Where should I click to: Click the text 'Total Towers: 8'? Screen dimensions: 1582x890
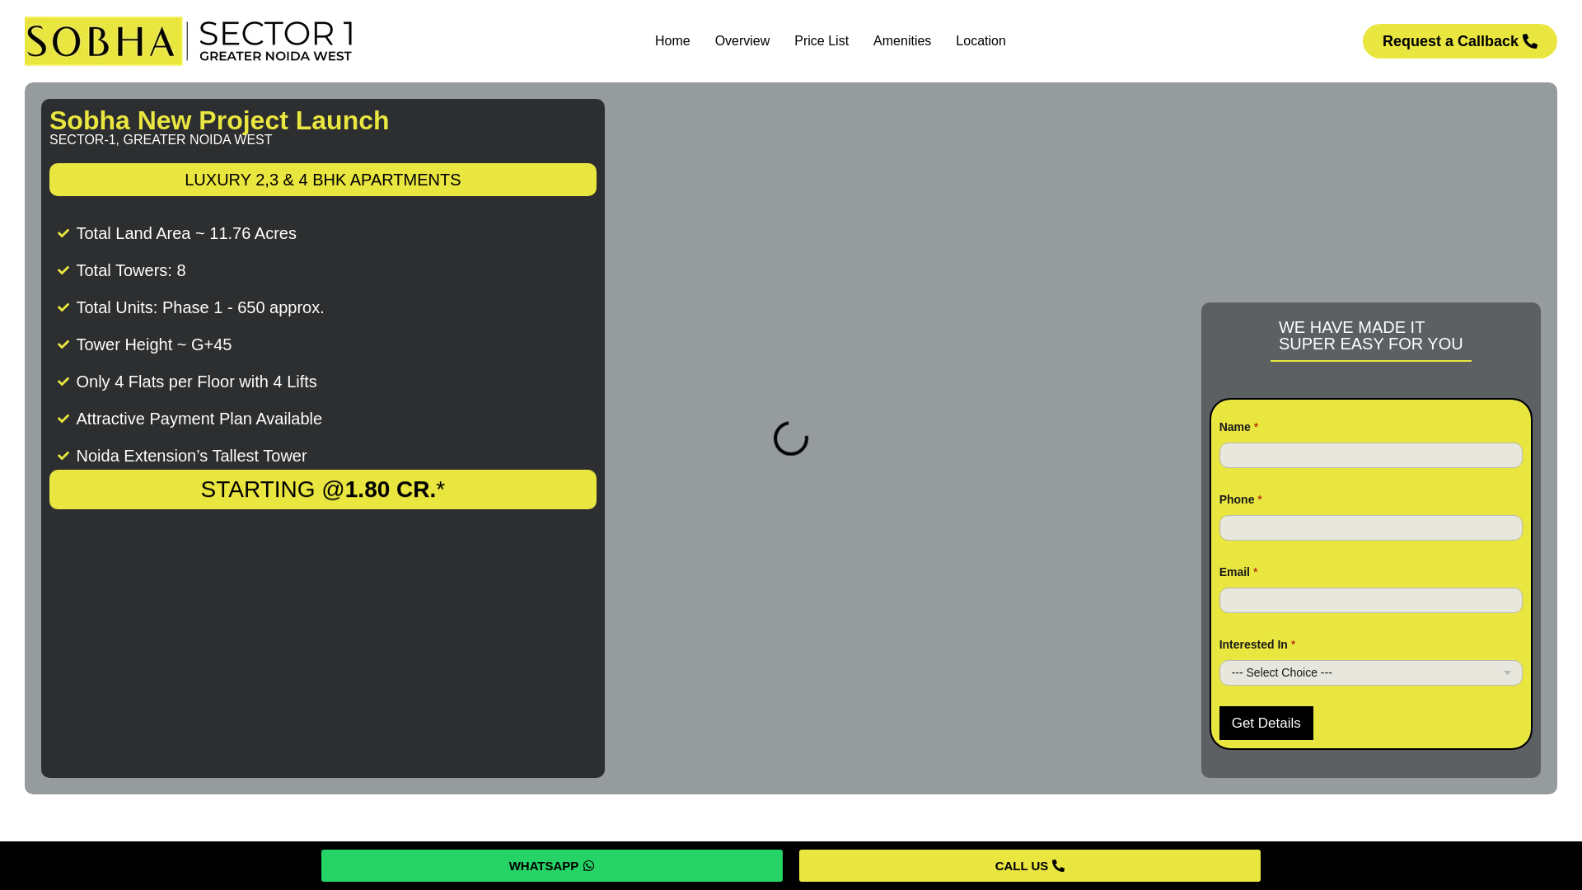pyautogui.click(x=131, y=270)
